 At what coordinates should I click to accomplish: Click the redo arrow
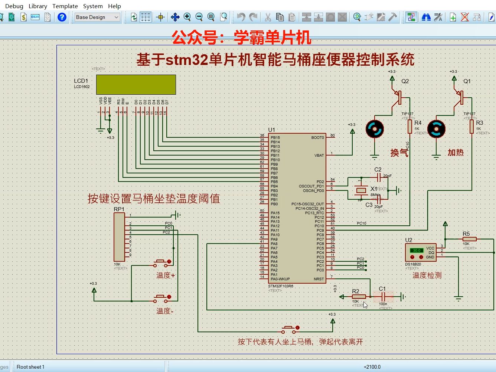(x=253, y=17)
